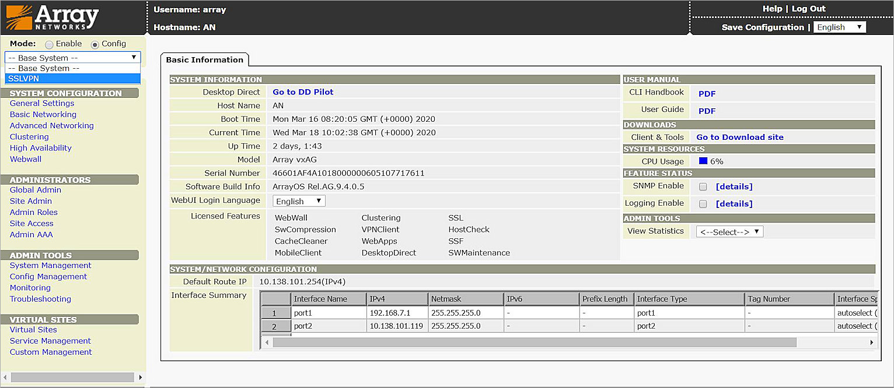This screenshot has width=894, height=388.
Task: Expand the View Statistics select menu
Action: pyautogui.click(x=729, y=232)
